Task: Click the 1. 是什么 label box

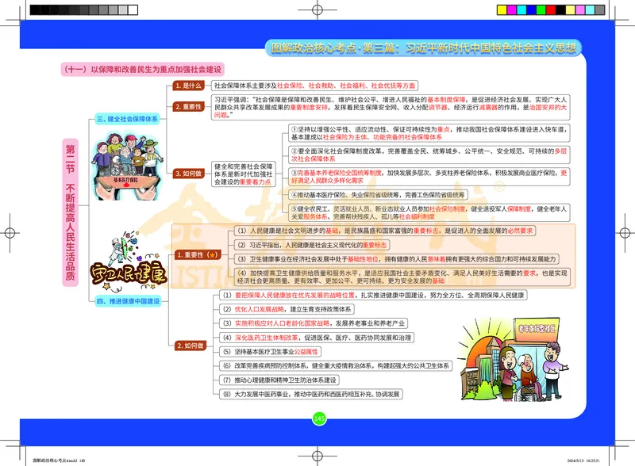Action: (x=187, y=86)
